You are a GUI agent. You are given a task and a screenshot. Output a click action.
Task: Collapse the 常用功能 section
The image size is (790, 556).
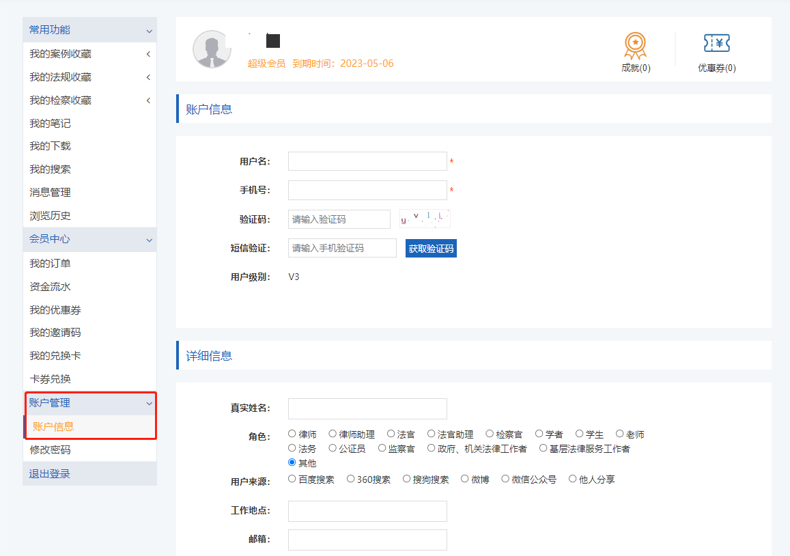click(x=149, y=31)
